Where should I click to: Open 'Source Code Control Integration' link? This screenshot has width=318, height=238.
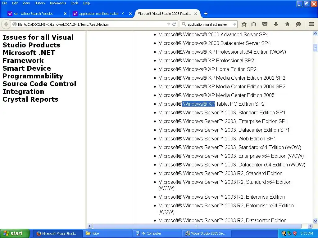(39, 88)
